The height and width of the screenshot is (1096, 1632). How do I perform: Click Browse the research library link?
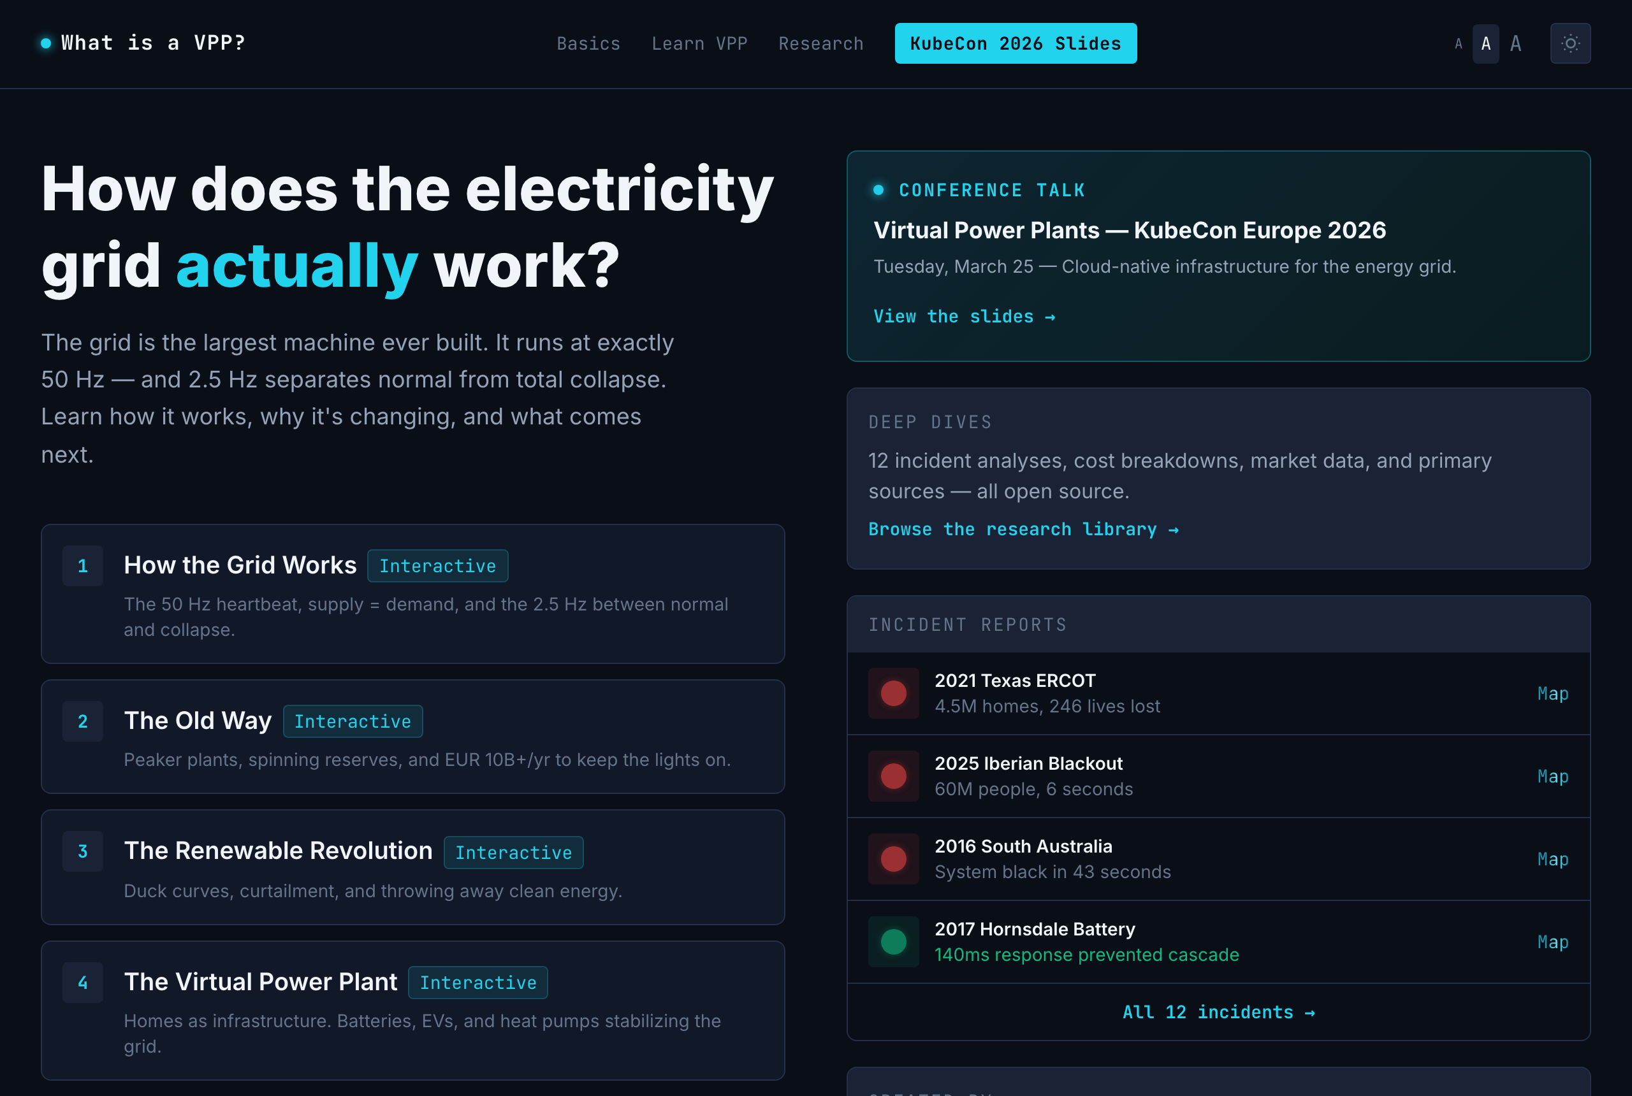(x=1023, y=529)
